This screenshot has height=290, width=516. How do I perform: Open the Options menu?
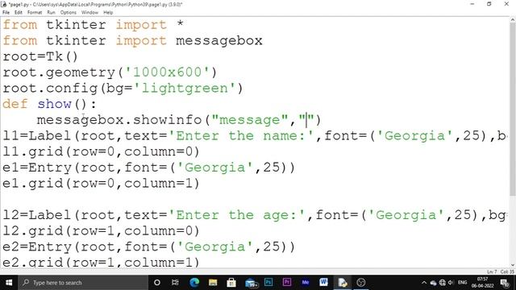pos(69,13)
